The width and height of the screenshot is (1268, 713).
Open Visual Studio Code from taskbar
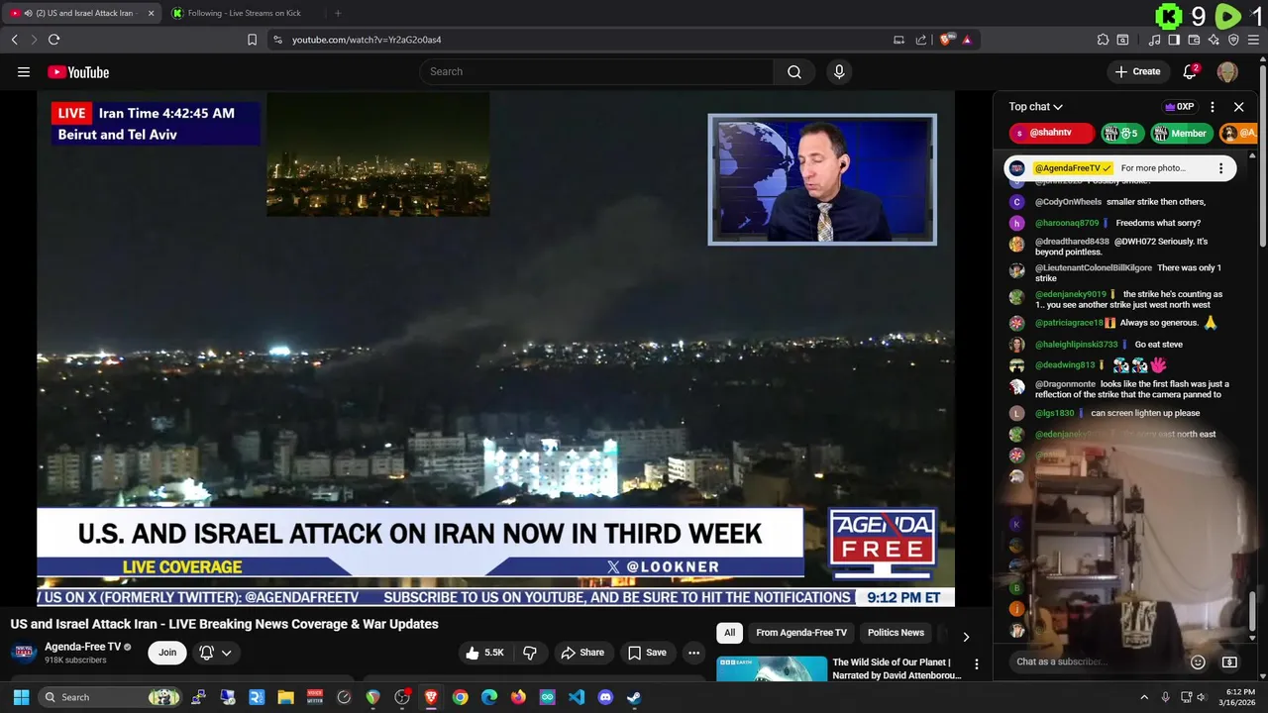click(577, 697)
